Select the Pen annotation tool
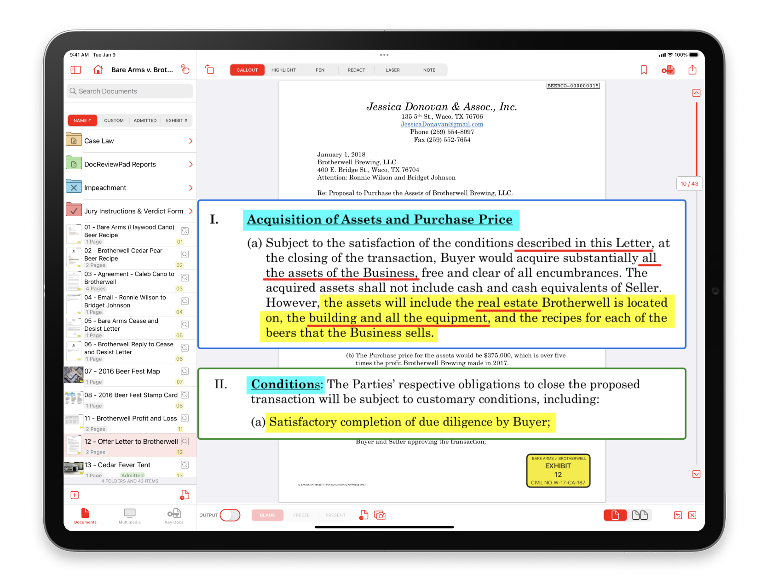This screenshot has width=773, height=580. [x=320, y=70]
